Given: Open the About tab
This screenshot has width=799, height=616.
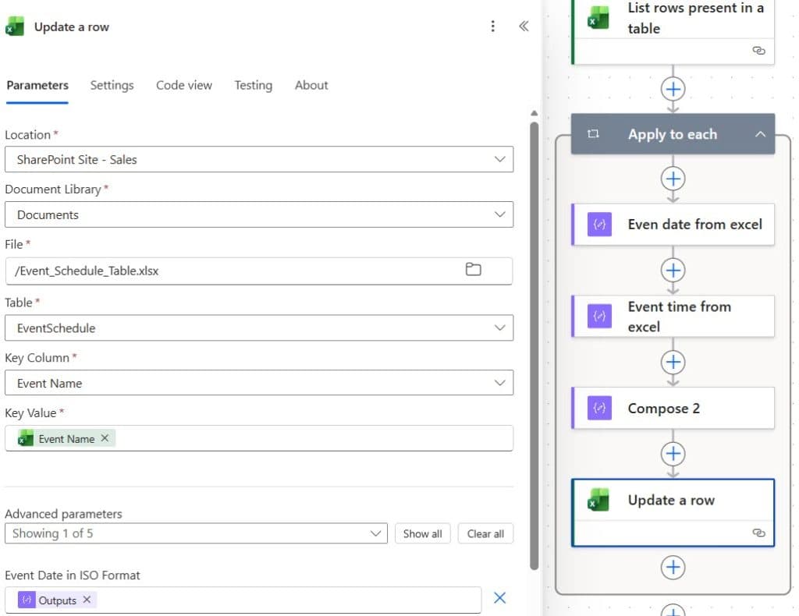Looking at the screenshot, I should pyautogui.click(x=311, y=85).
